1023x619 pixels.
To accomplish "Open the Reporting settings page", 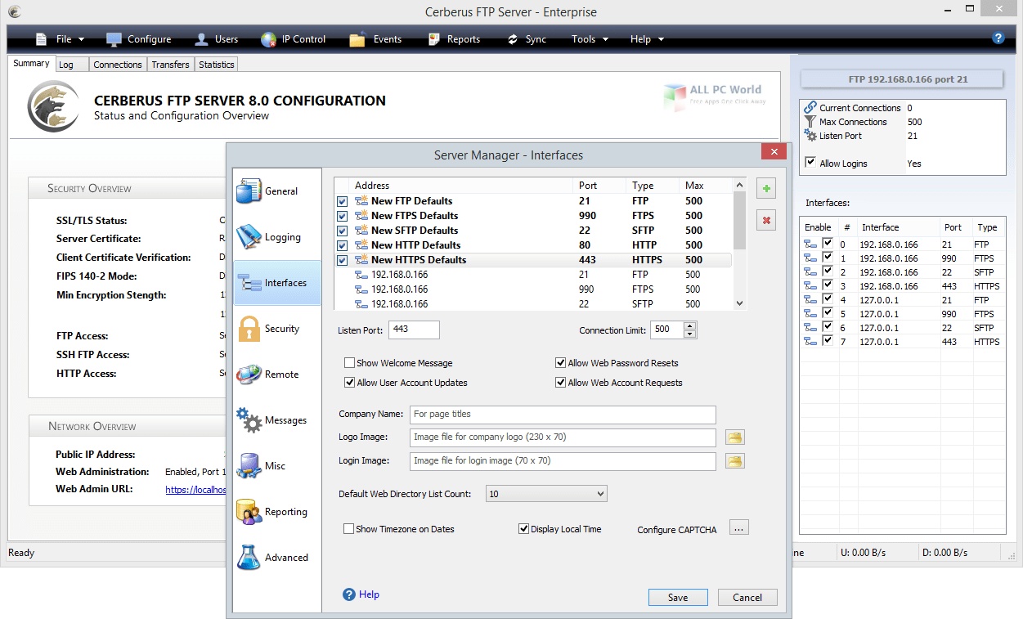I will (249, 511).
